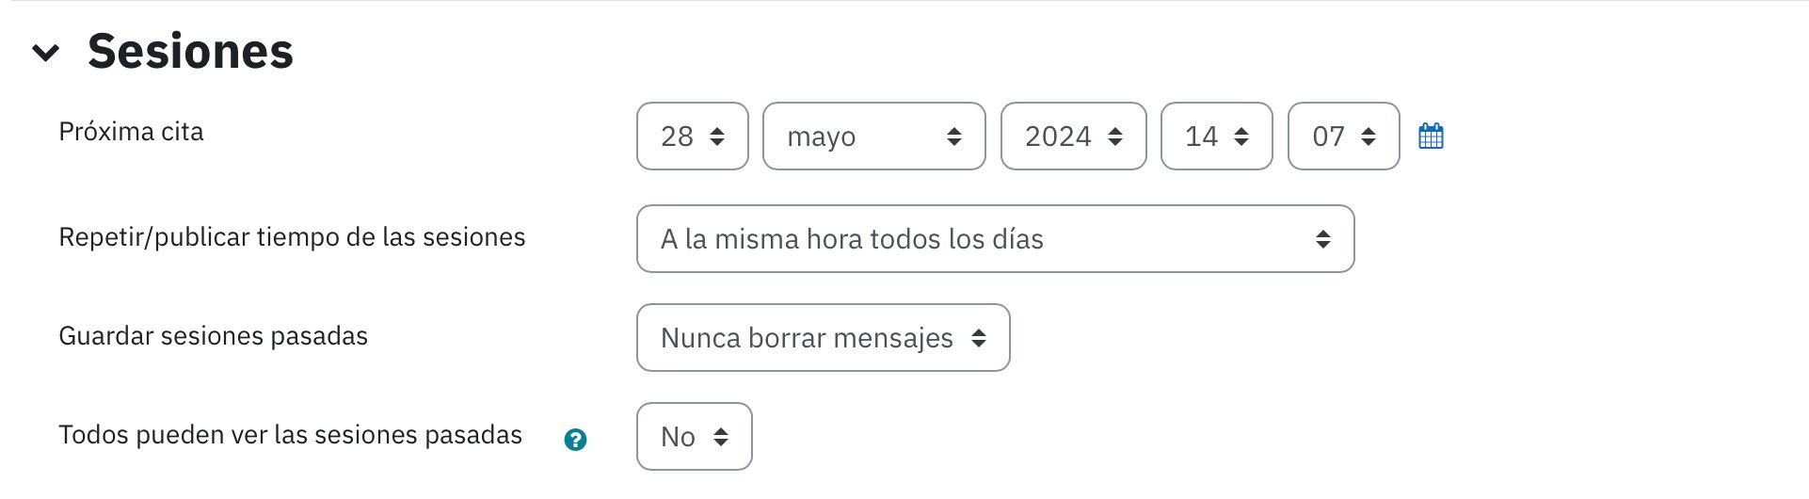Click arrows beside the 2024 year value
Viewport: 1809px width, 499px height.
pyautogui.click(x=1115, y=137)
